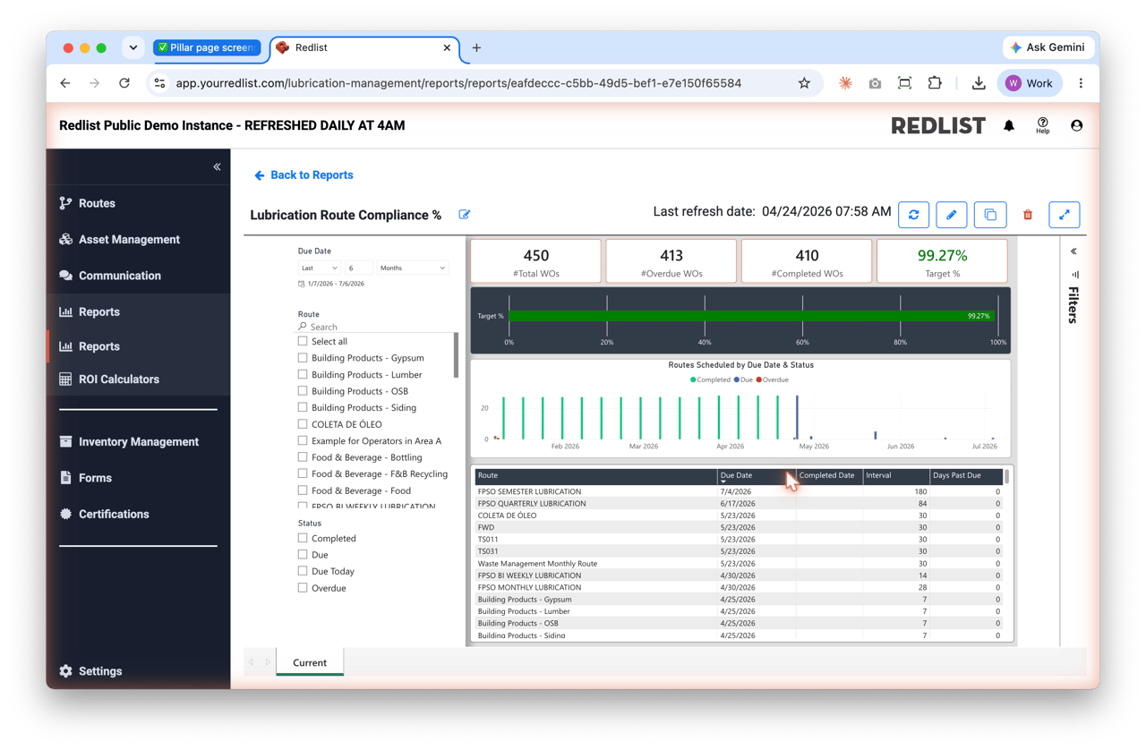Expand report to full screen
Screen dimensions: 1146x750
click(1065, 215)
